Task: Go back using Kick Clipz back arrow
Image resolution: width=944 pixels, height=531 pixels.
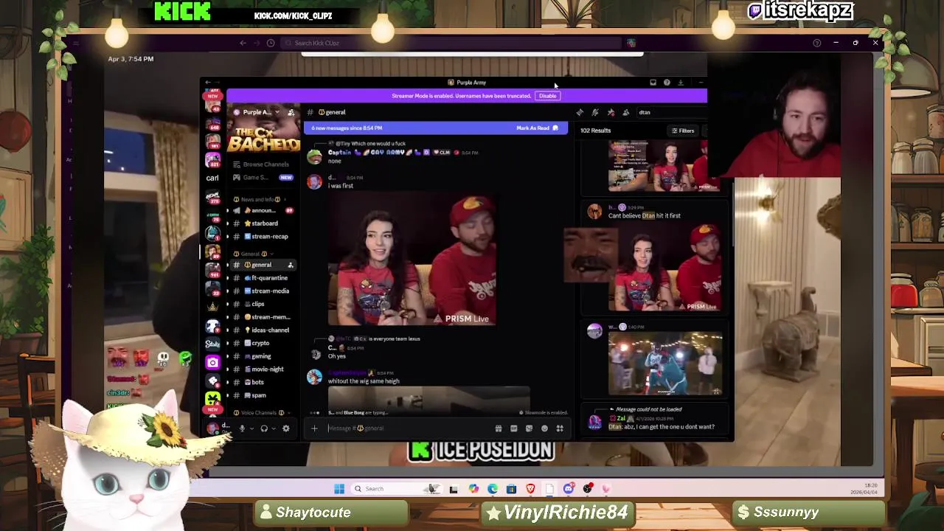Action: (x=243, y=44)
